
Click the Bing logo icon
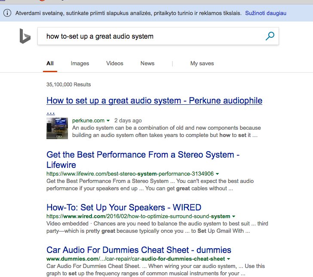pos(25,36)
